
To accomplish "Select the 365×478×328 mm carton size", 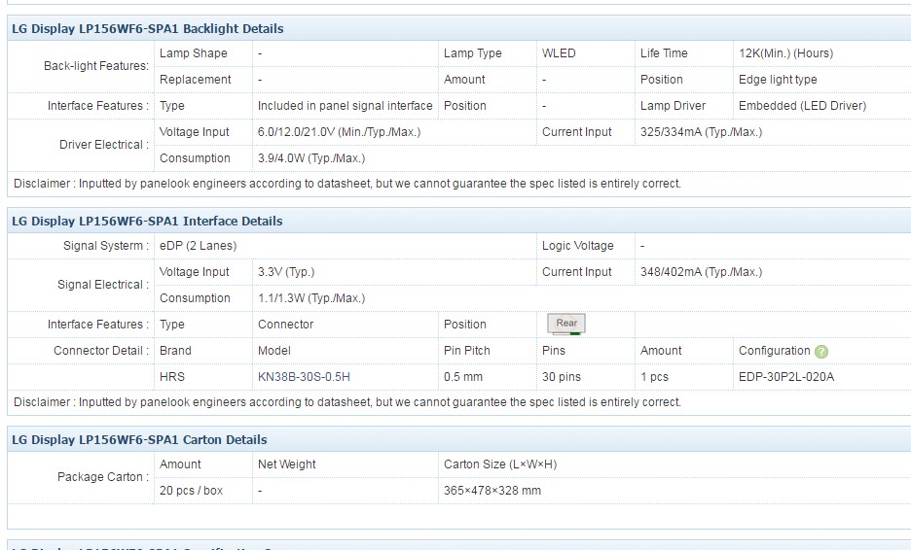I will 492,491.
